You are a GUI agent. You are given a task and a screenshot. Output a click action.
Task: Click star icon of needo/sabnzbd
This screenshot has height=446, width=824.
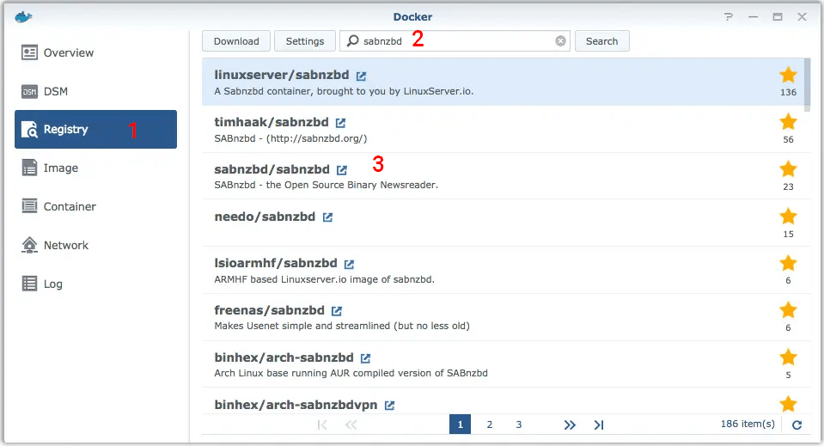click(x=788, y=216)
